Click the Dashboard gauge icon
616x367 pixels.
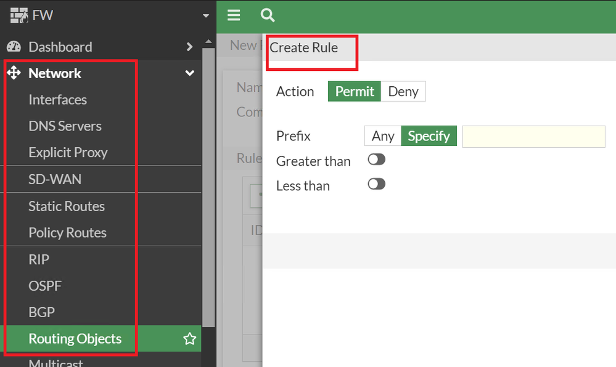[x=14, y=47]
